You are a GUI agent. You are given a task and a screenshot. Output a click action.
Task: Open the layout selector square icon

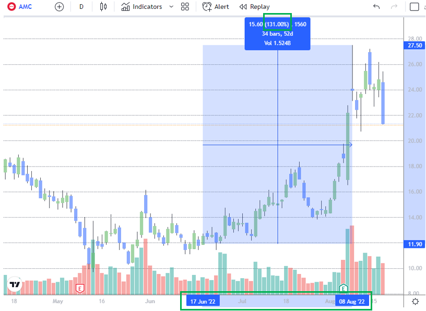[x=414, y=7]
